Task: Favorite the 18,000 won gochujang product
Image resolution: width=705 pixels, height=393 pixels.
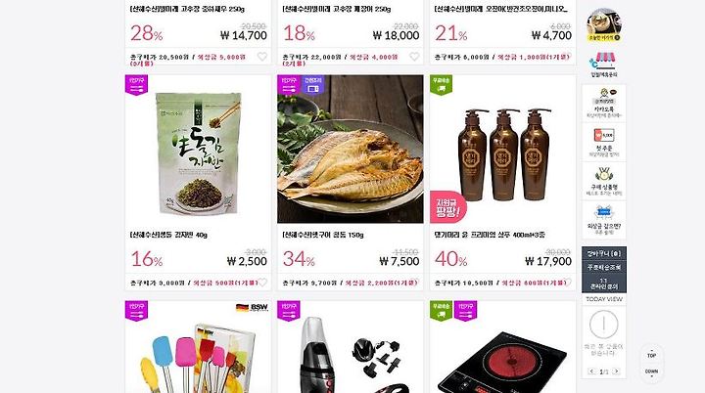Action: point(414,57)
